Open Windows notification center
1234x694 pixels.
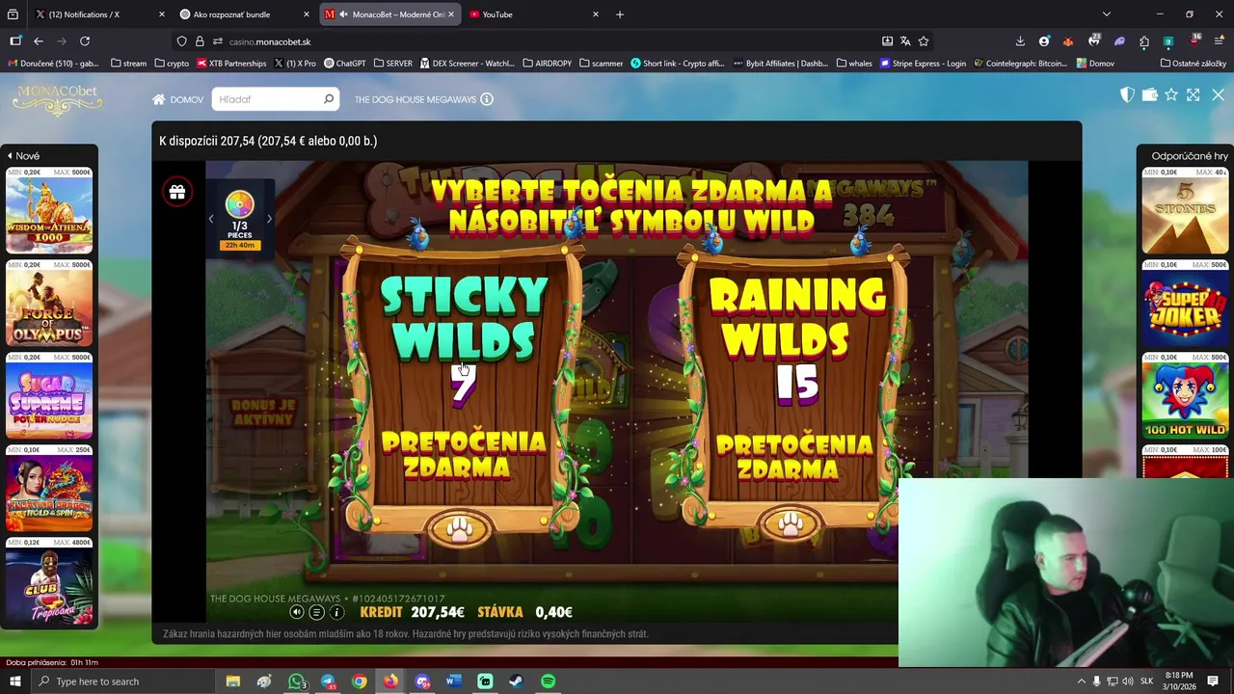tap(1213, 681)
